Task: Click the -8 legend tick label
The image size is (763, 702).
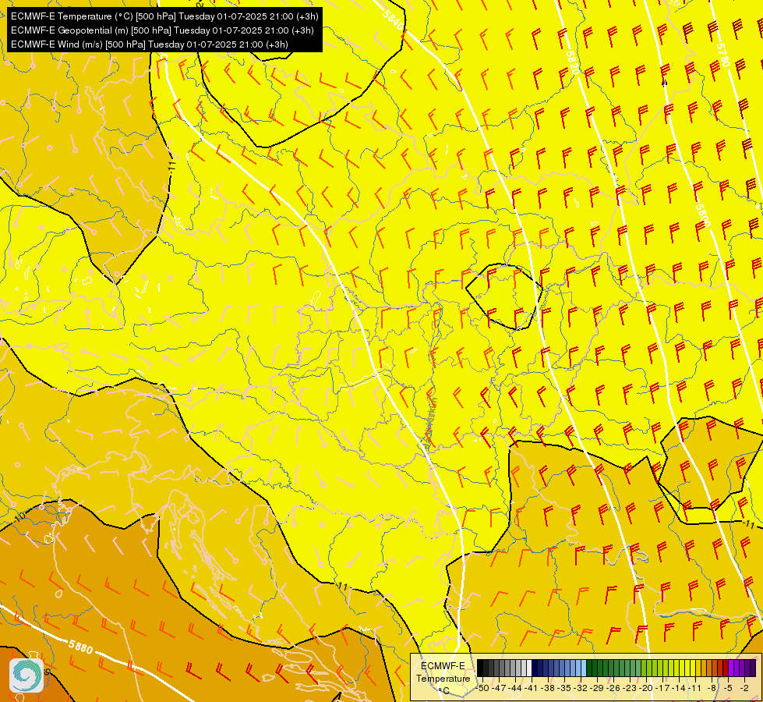Action: click(x=712, y=688)
